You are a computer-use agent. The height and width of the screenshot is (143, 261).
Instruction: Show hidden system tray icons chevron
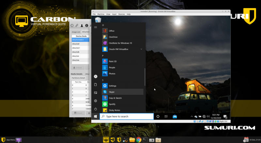click(192, 116)
